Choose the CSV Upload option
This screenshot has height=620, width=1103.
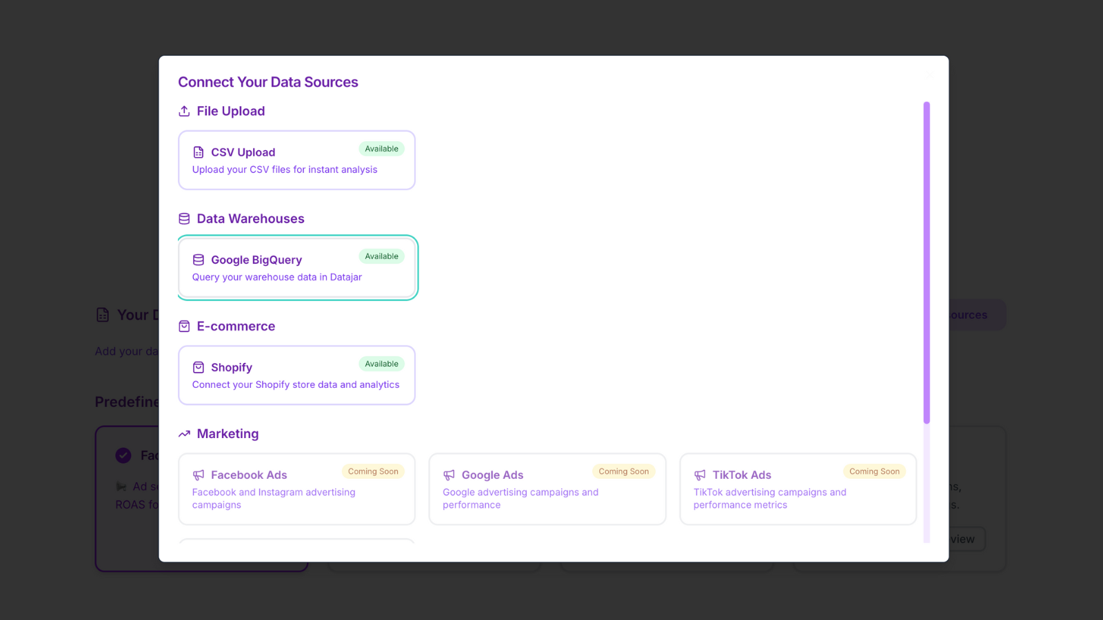[x=296, y=160]
